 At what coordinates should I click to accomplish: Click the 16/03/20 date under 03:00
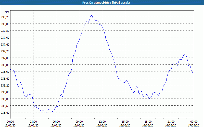click(x=33, y=125)
